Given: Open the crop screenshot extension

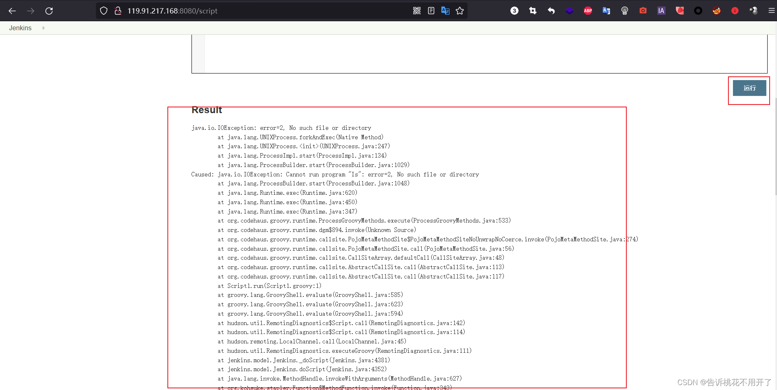Looking at the screenshot, I should point(533,11).
